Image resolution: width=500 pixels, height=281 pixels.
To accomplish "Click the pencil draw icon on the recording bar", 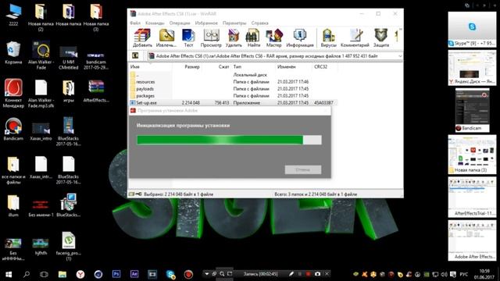I will pyautogui.click(x=291, y=274).
